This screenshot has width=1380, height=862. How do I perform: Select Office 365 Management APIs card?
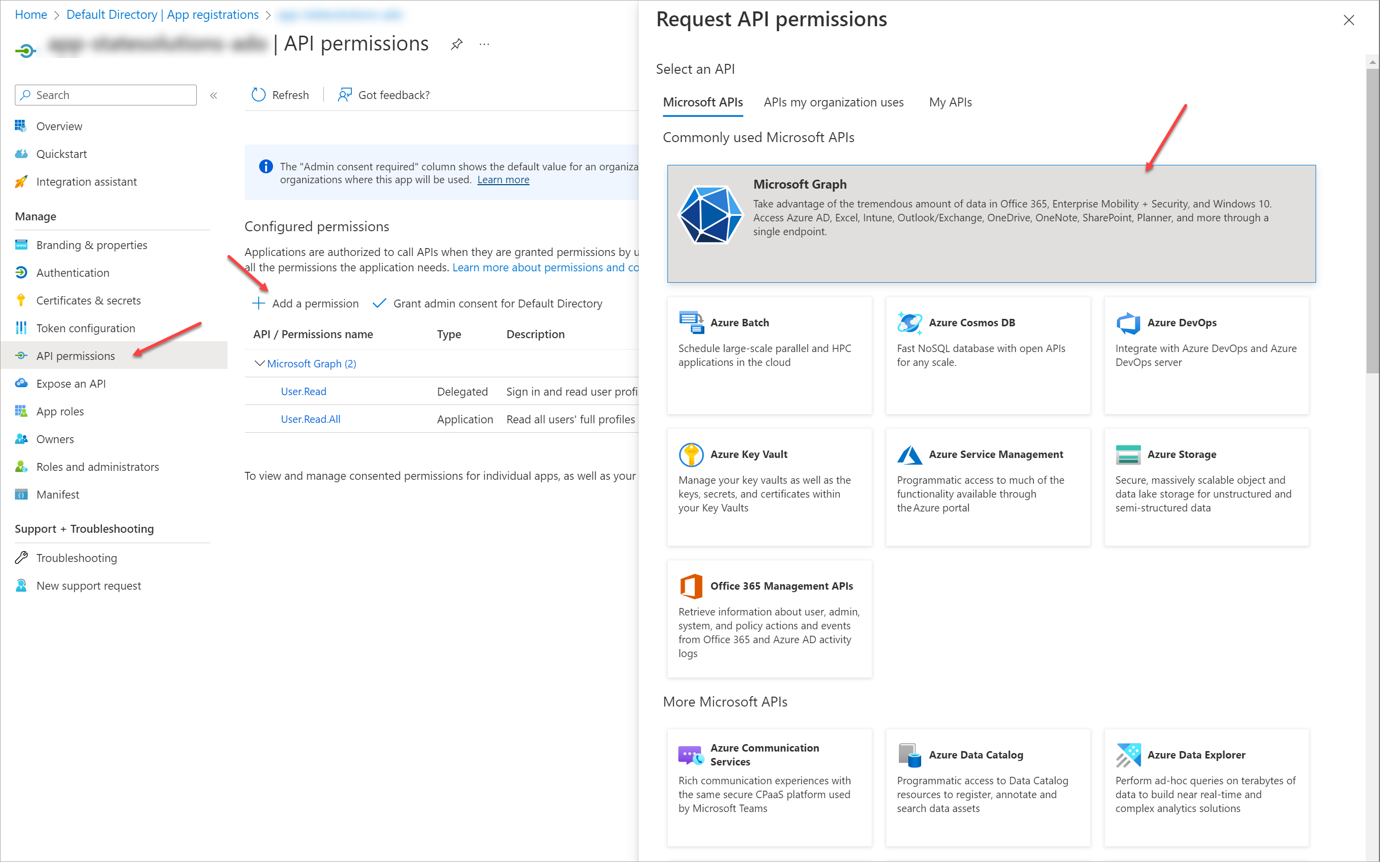(x=769, y=618)
